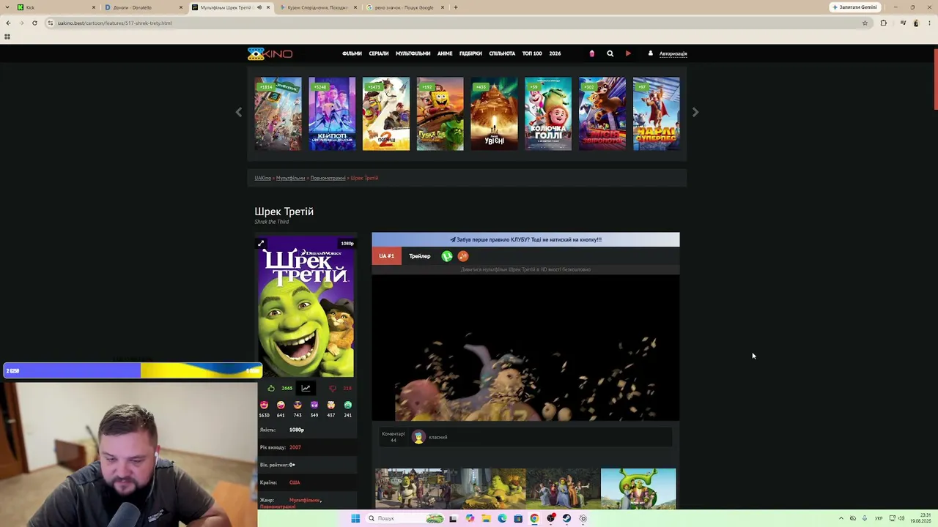Open the taskbar clock and date

tap(920, 518)
